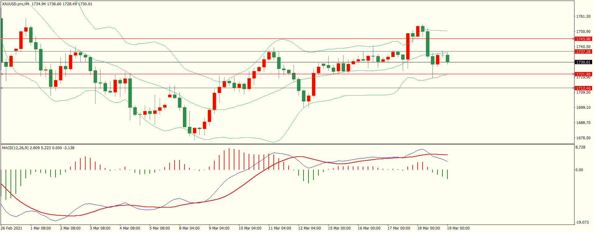Click the black current price label 1730.01
Image resolution: width=594 pixels, height=232 pixels.
583,62
